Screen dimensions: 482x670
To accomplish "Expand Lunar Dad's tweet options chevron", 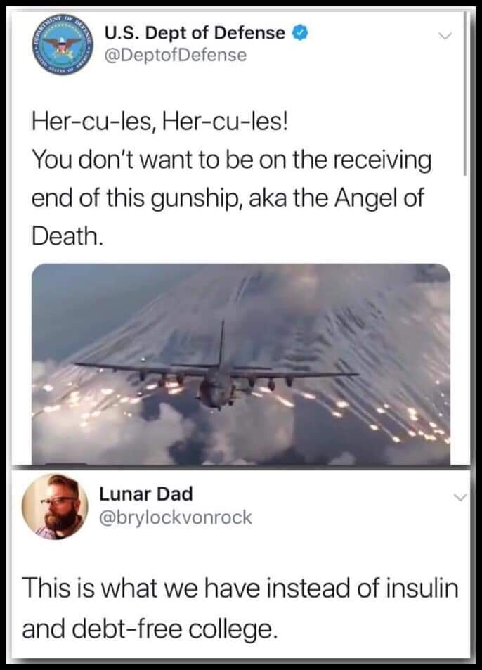I will 460,497.
